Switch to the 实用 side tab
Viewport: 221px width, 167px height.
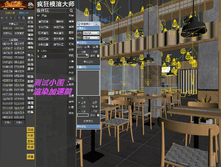coord(71,84)
